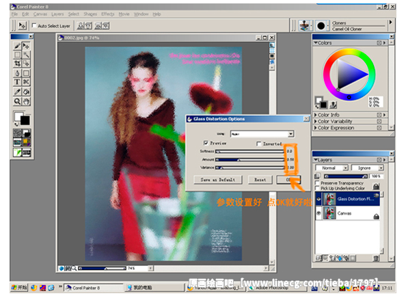This screenshot has height=296, width=406.
Task: Open the brush selector flyout arrow
Action: [x=390, y=23]
